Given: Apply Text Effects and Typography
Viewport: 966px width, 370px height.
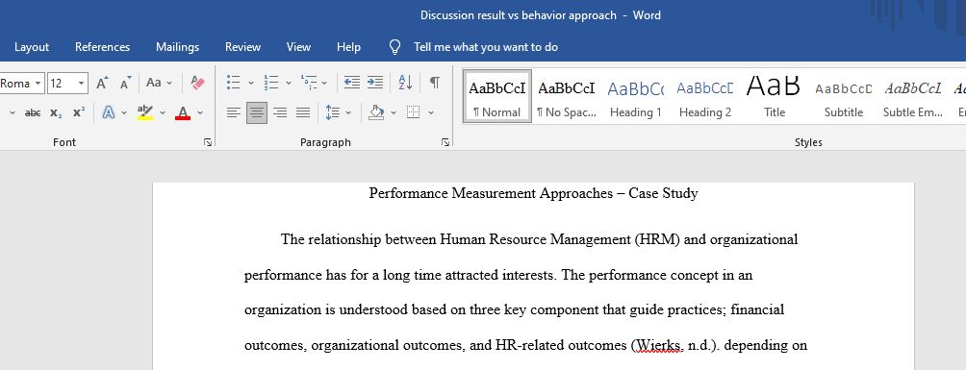Looking at the screenshot, I should (109, 112).
